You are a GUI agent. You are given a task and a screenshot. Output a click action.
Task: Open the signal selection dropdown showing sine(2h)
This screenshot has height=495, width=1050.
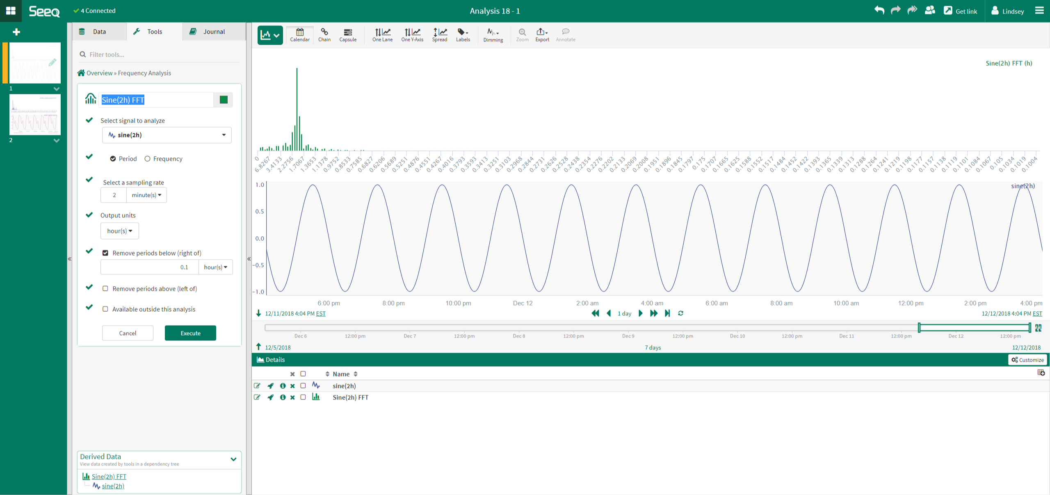point(166,135)
